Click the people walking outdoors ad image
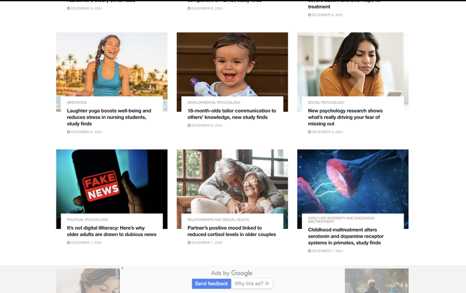 (376, 281)
